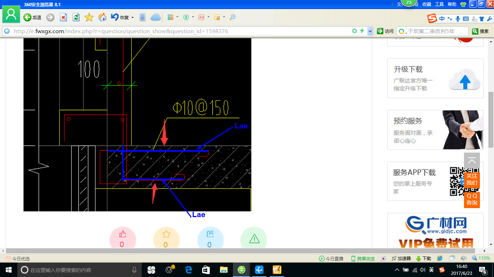The width and height of the screenshot is (494, 277).
Task: Click the red translate Aa icon
Action: 201,17
